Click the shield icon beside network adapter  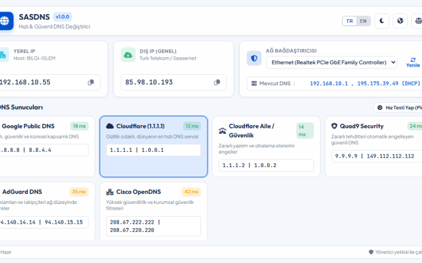(x=254, y=58)
